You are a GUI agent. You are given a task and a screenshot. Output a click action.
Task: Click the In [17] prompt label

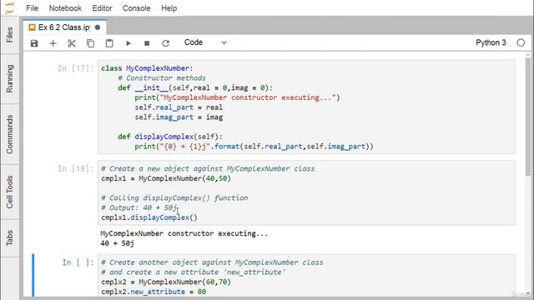pyautogui.click(x=76, y=68)
